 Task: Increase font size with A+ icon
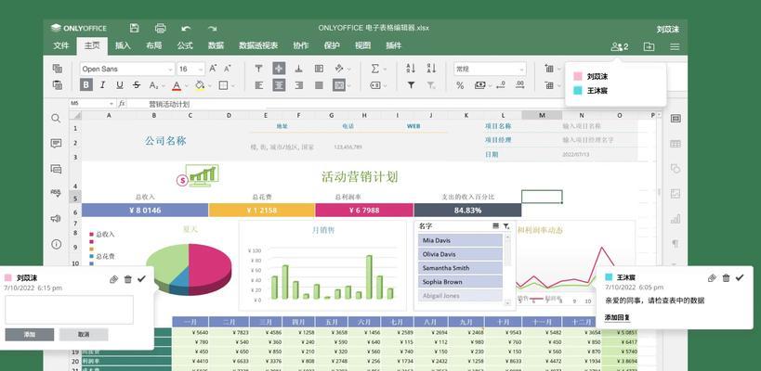point(213,69)
